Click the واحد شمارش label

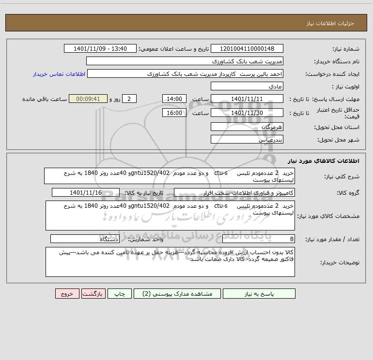click(x=146, y=239)
